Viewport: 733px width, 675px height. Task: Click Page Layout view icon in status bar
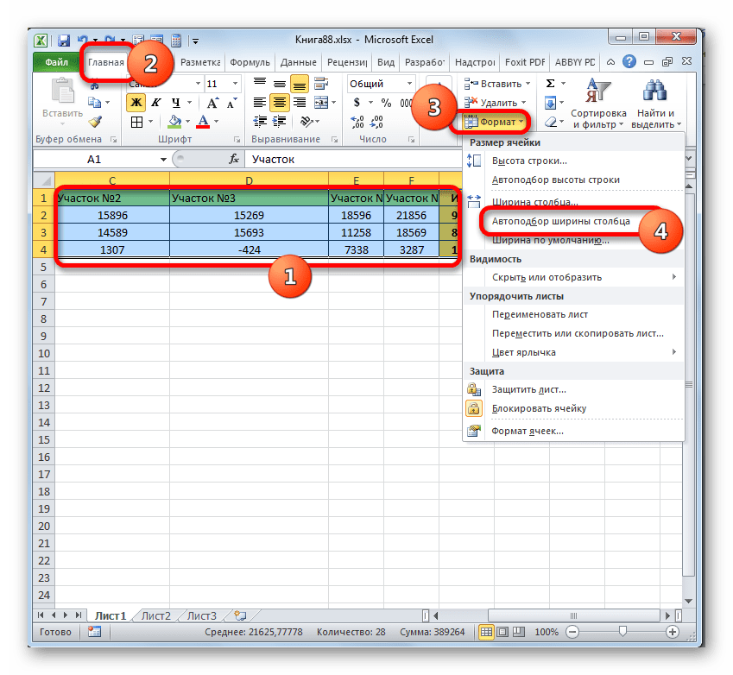pyautogui.click(x=502, y=632)
